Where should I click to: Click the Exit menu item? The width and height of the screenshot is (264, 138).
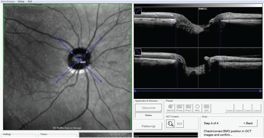(30, 1)
